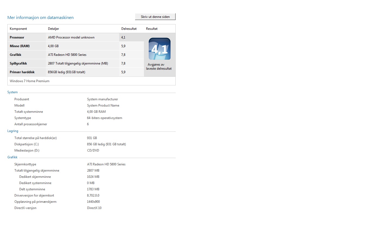This screenshot has width=391, height=244.
Task: Select driver version '8.702.0.0'
Action: (93, 195)
